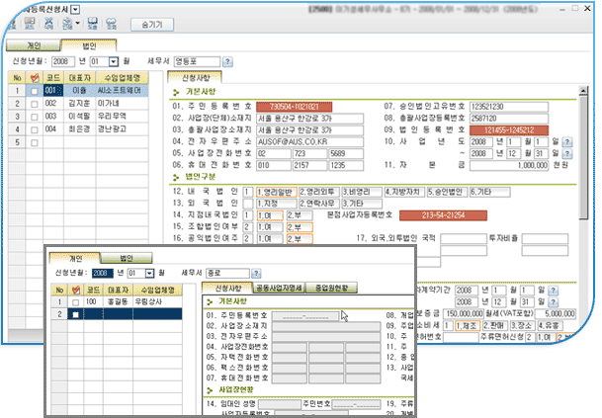
Task: Open the month dropdown in inset window
Action: coord(149,274)
